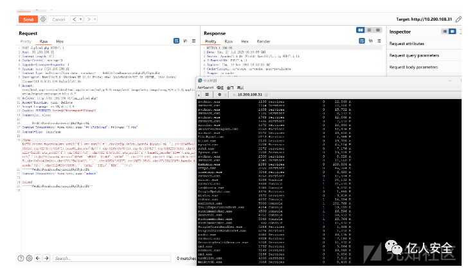Screen dimensions: 468x269
Task: Jump to next search match arrow
Action: click(46, 258)
